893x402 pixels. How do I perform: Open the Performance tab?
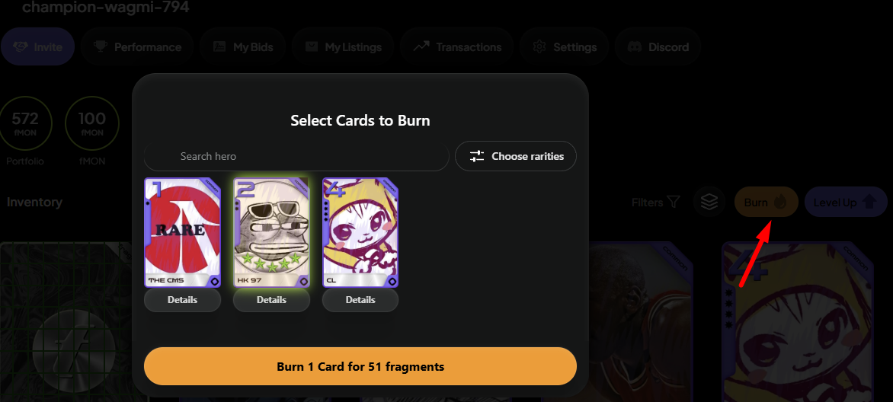(137, 47)
